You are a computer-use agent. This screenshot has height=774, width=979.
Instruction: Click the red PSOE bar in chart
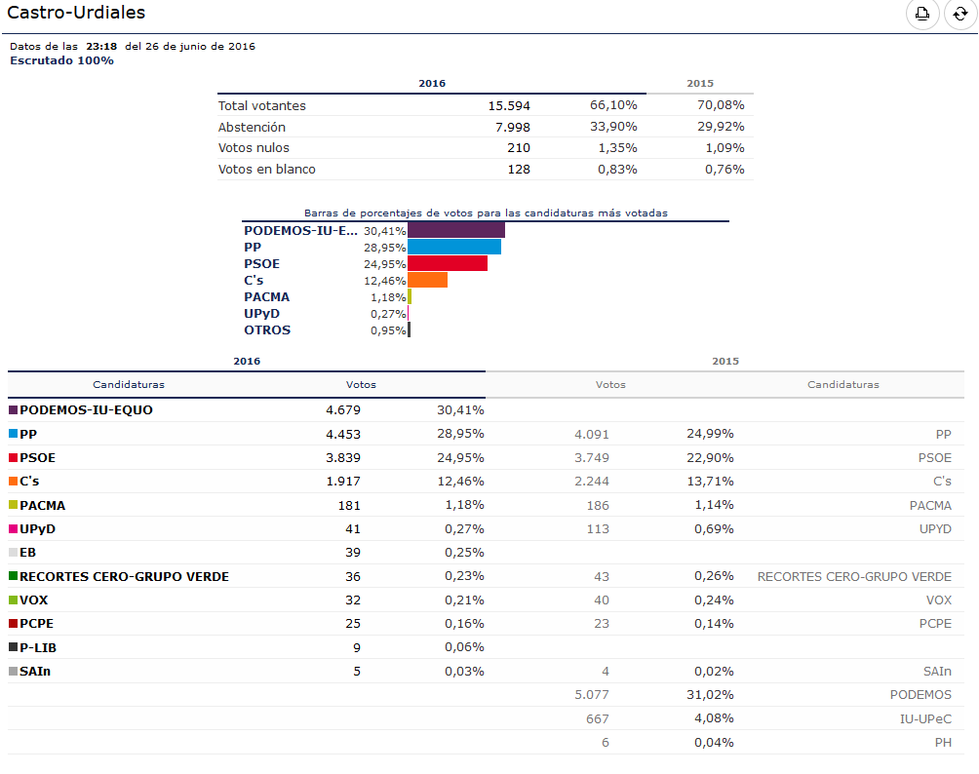pos(448,263)
